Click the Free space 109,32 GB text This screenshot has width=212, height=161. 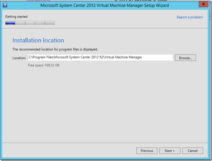43,65
